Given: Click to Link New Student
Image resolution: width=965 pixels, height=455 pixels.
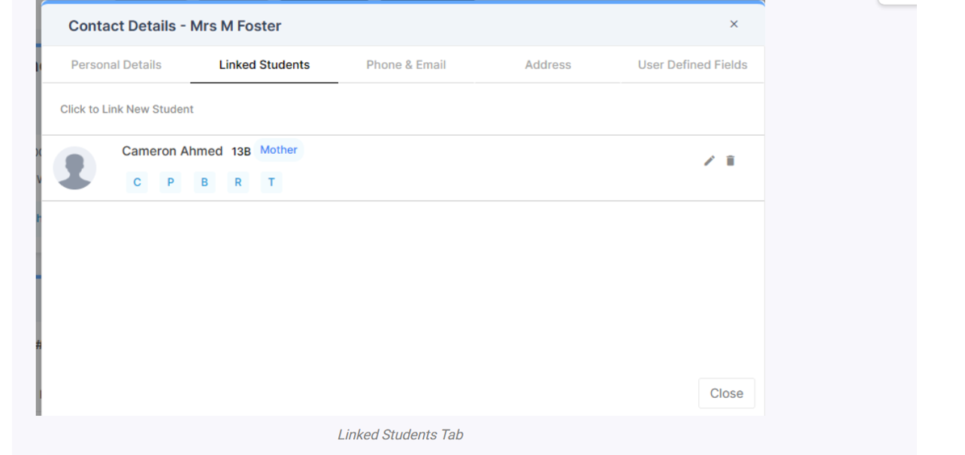Looking at the screenshot, I should (127, 109).
